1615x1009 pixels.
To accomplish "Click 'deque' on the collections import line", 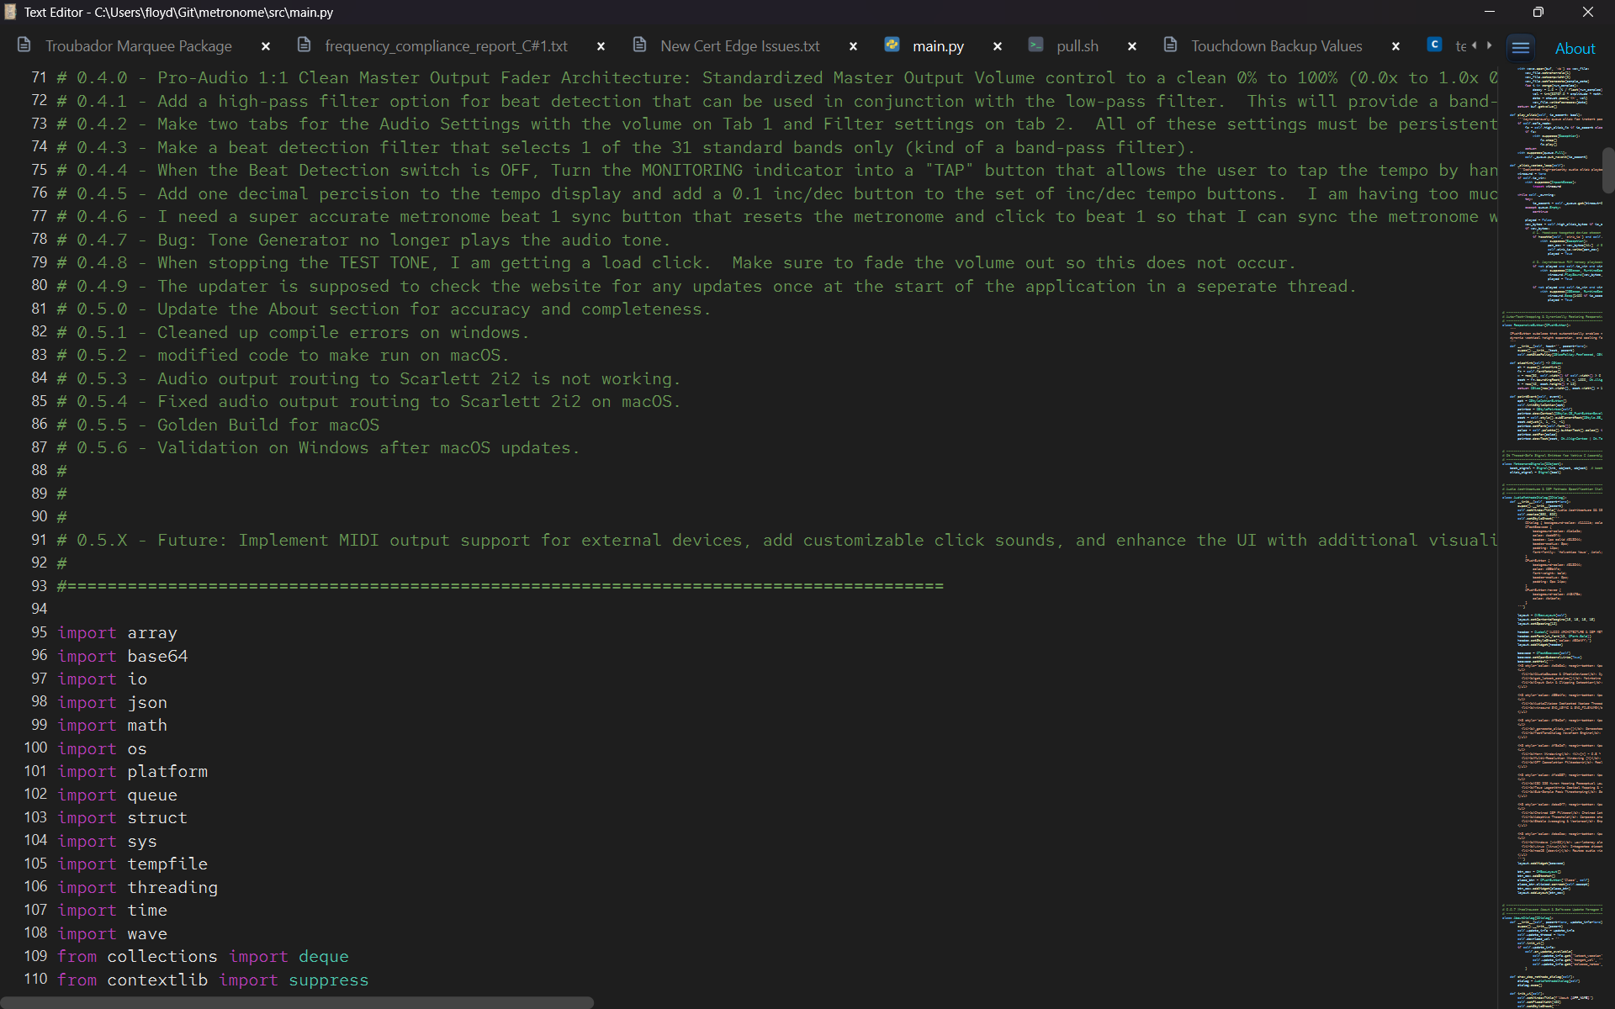I will coord(323,957).
